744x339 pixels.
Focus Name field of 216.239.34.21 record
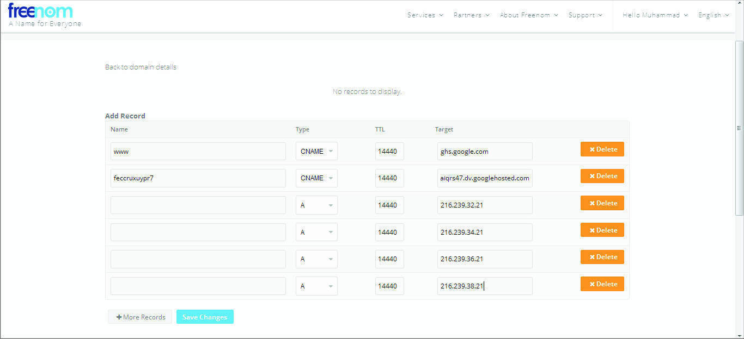point(198,232)
